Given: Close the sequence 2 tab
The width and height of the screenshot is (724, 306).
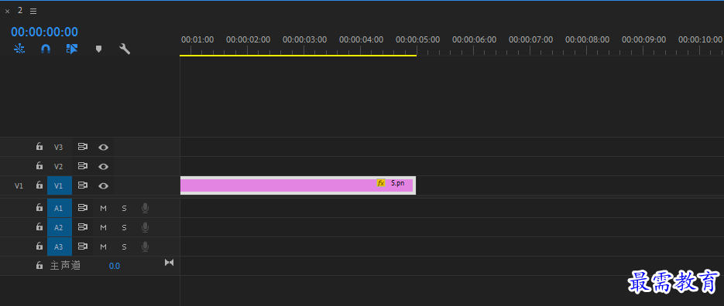Looking at the screenshot, I should pyautogui.click(x=8, y=12).
